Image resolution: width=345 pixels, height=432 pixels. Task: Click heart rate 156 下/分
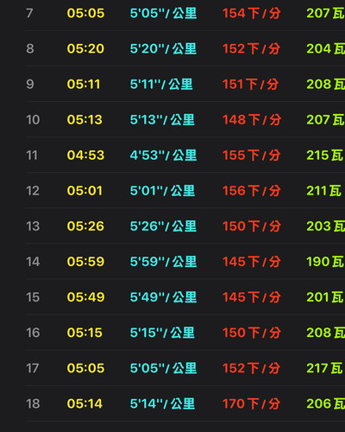pos(252,191)
